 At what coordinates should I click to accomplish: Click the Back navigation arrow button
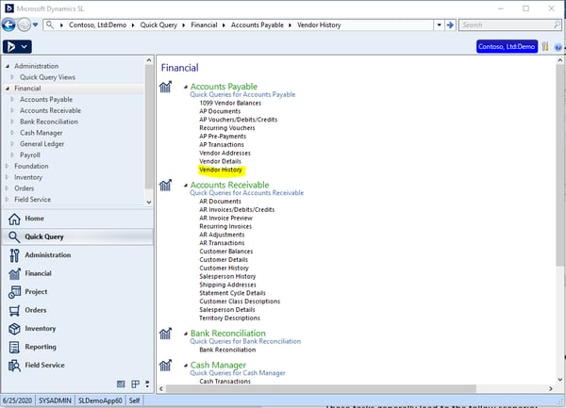click(8, 24)
